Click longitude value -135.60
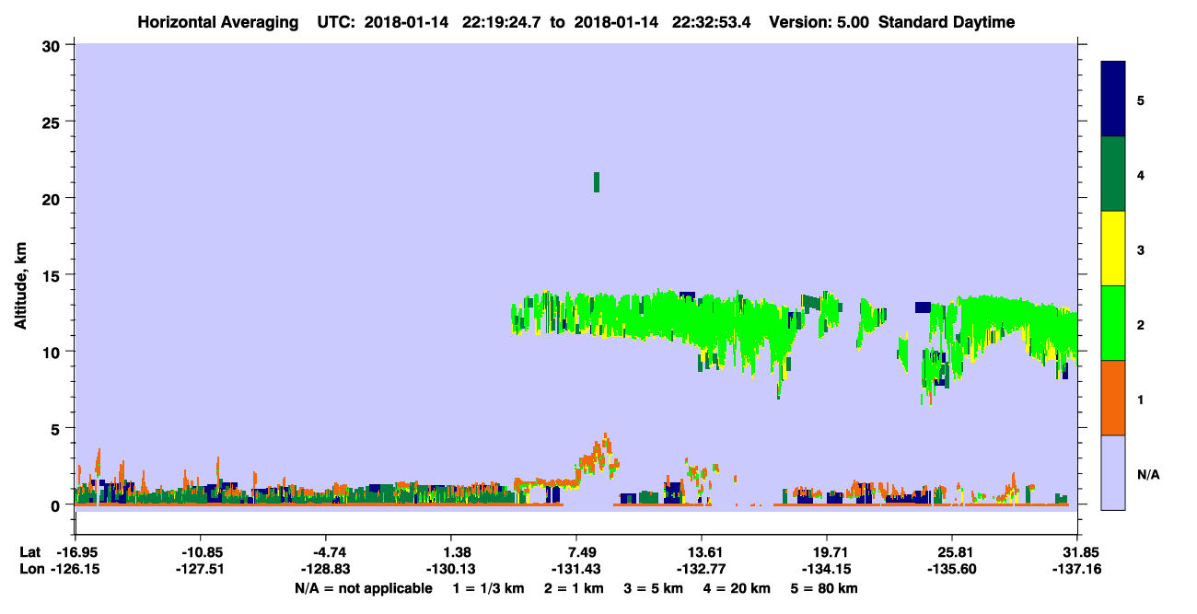This screenshot has height=614, width=1197. (x=951, y=569)
